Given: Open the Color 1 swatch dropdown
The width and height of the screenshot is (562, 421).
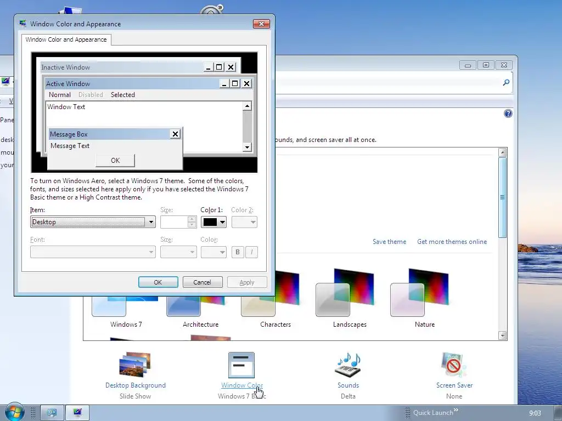Looking at the screenshot, I should click(213, 222).
